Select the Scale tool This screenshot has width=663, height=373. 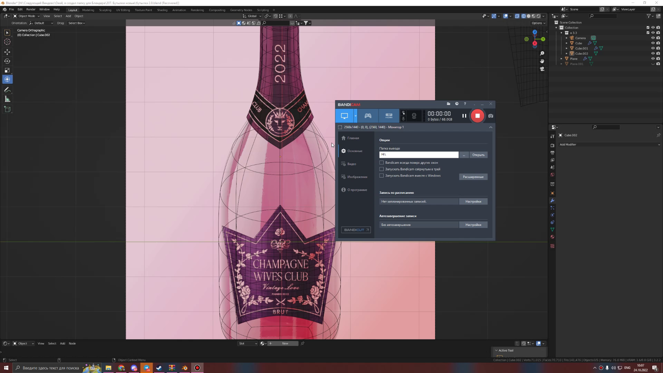tap(7, 70)
